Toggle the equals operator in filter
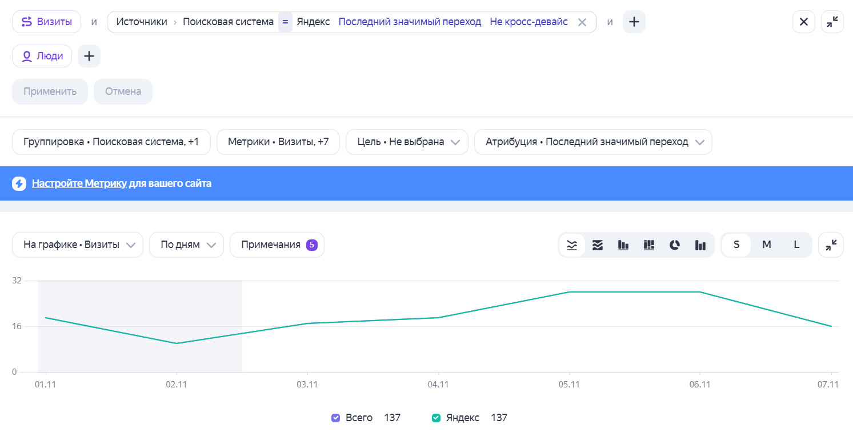 pyautogui.click(x=285, y=22)
